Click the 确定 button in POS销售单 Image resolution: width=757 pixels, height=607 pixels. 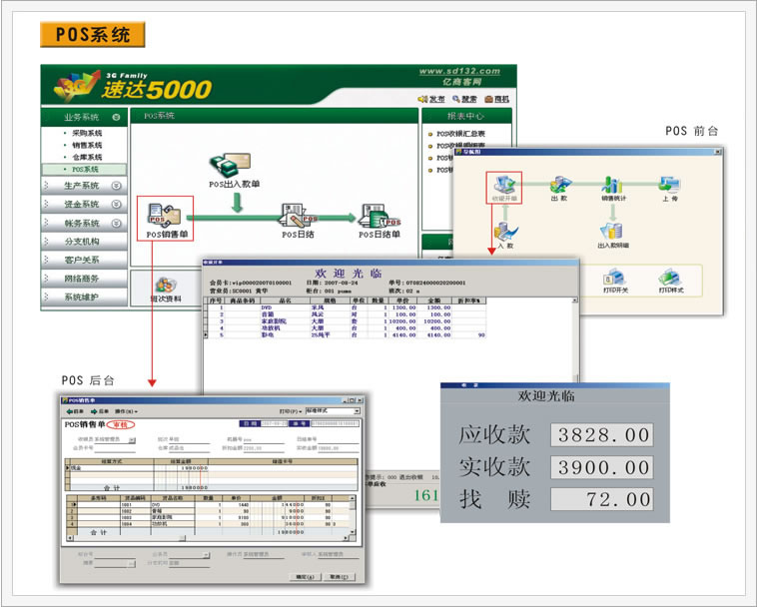click(x=305, y=576)
